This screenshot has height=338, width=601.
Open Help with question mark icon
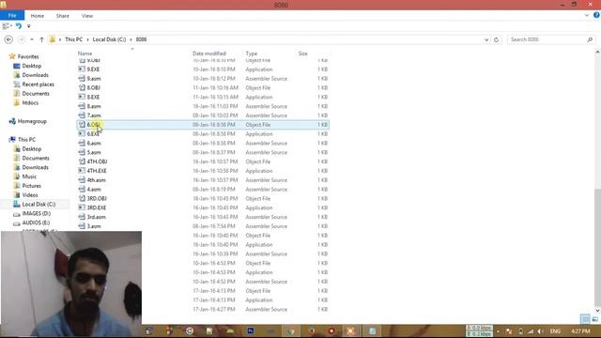(596, 15)
